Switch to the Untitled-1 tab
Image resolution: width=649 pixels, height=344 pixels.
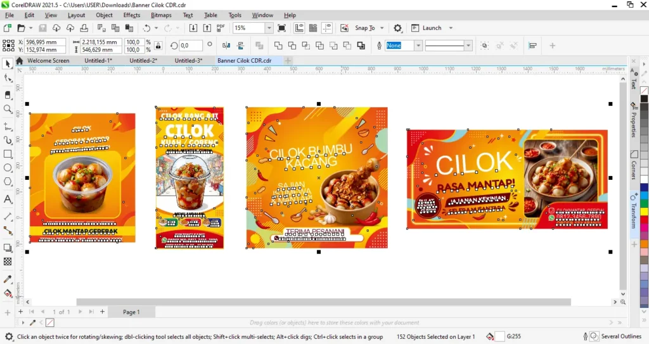point(98,60)
